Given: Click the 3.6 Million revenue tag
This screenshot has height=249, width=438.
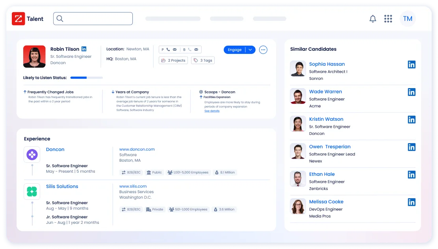Looking at the screenshot, I should coord(224,209).
